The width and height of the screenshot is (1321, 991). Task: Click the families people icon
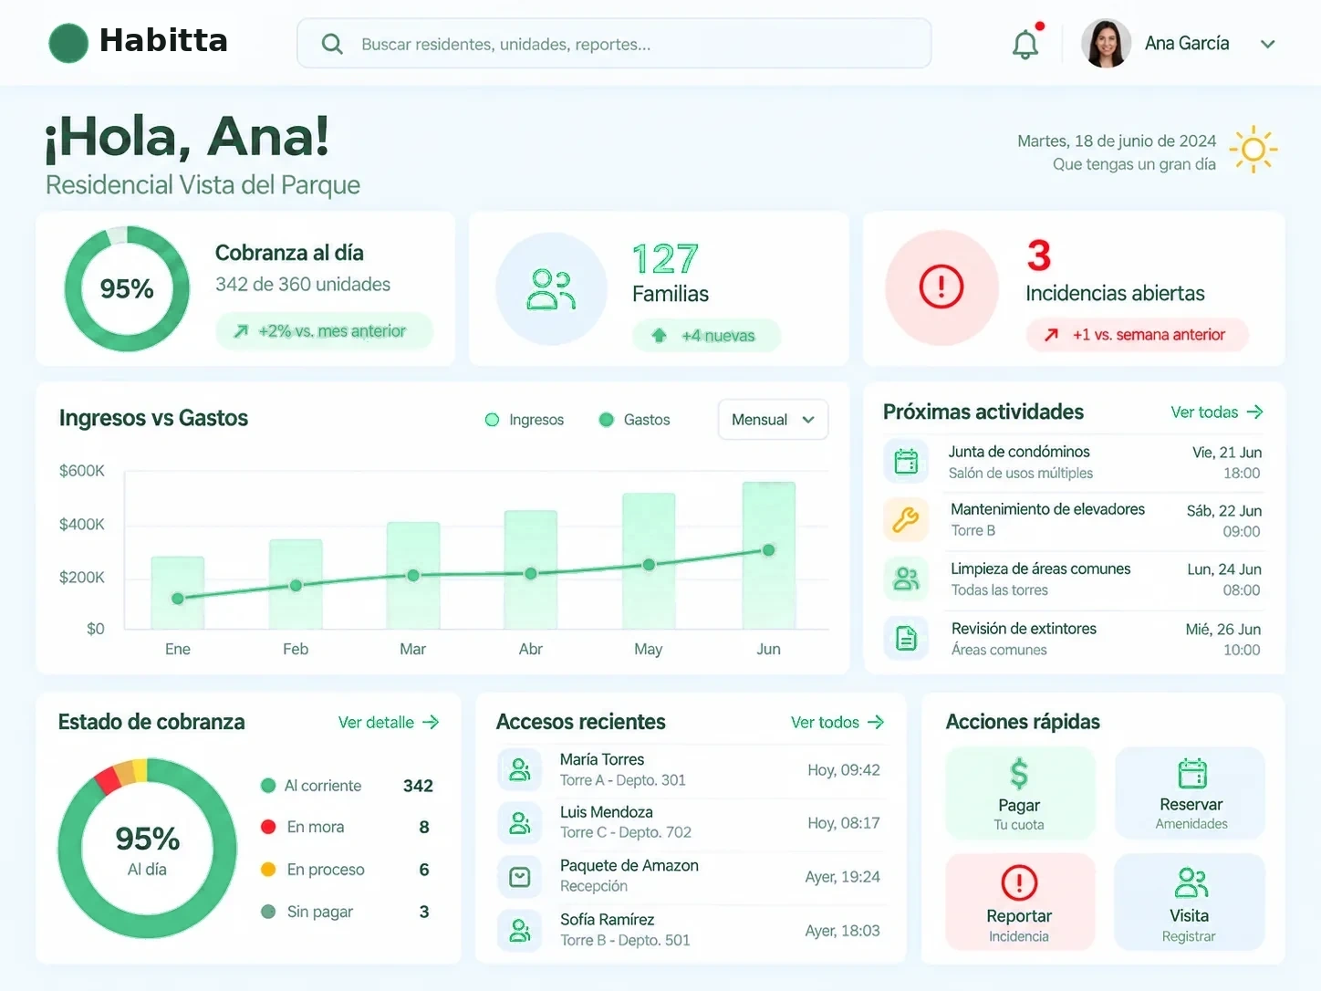[551, 289]
